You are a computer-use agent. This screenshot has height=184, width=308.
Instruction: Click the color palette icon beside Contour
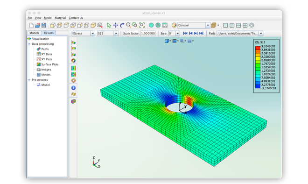(x=174, y=25)
